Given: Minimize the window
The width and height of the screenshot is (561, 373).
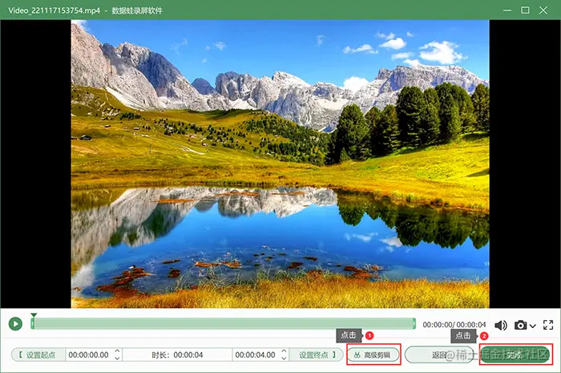Looking at the screenshot, I should [x=507, y=10].
